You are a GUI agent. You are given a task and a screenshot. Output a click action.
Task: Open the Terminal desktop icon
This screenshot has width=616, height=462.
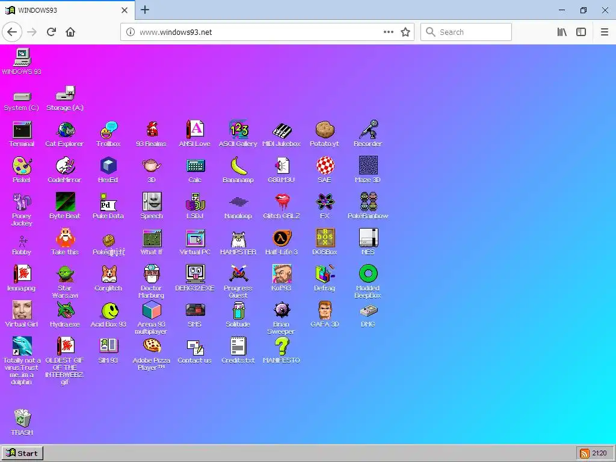[22, 130]
